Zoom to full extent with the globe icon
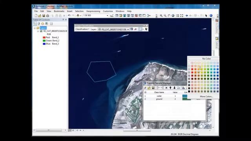251x141 pixels. point(173,16)
